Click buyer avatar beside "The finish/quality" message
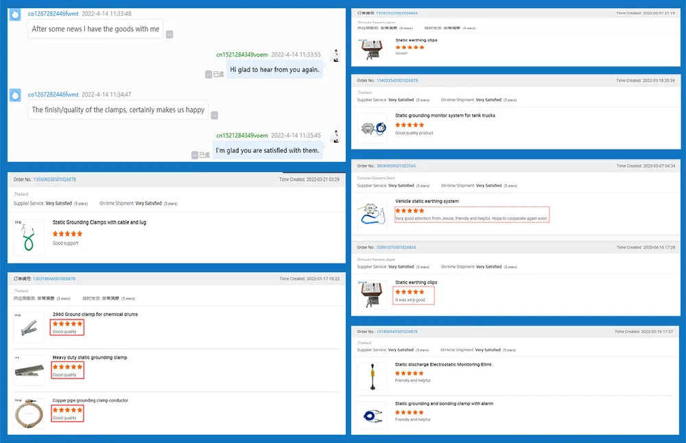This screenshot has height=443, width=686. point(15,95)
